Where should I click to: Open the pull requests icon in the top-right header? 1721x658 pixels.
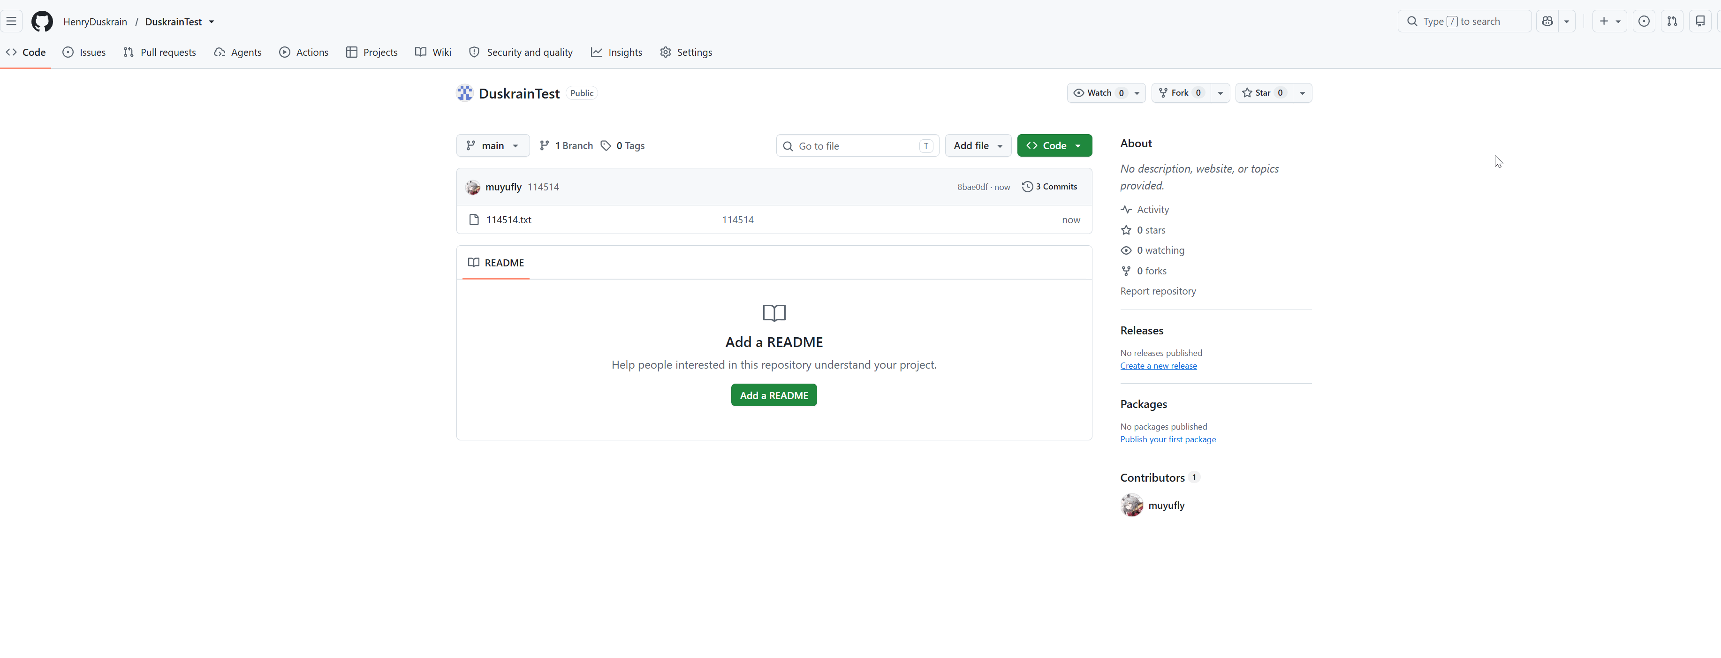[1672, 22]
